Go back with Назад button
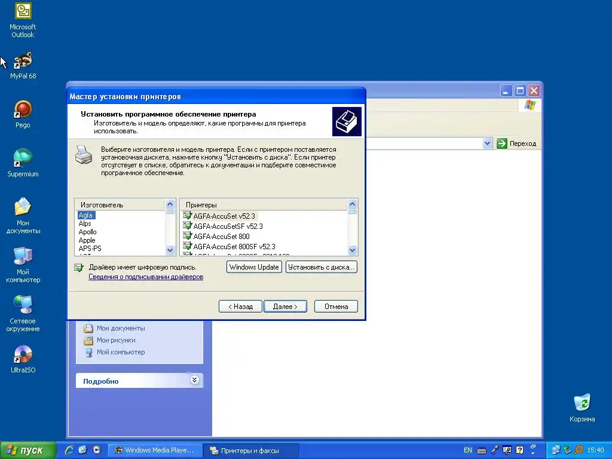Viewport: 612px width, 459px height. pos(240,307)
